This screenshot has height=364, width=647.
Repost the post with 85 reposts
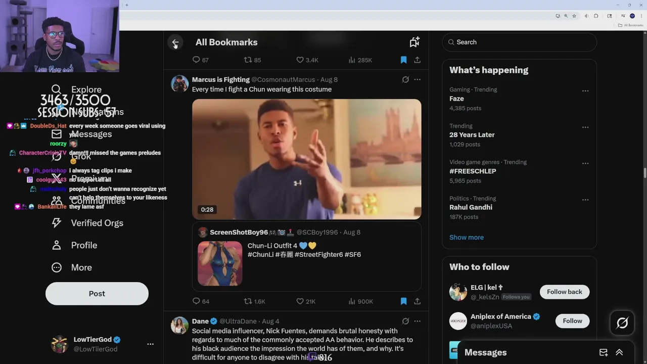coord(253,60)
